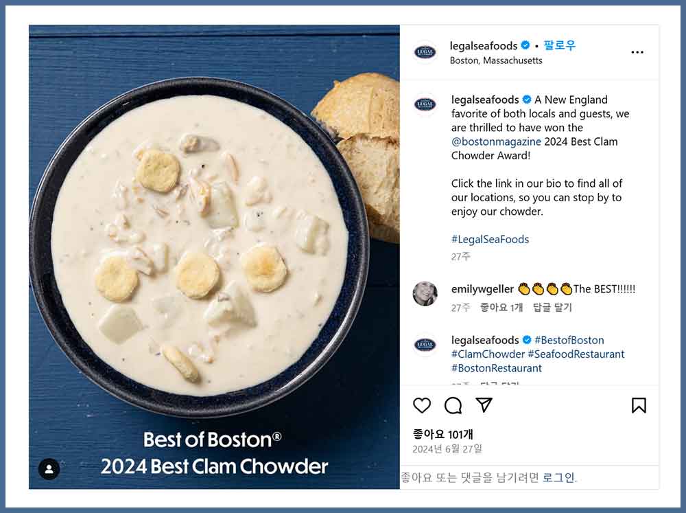View the 좋아요 101개 likes list
Image resolution: width=686 pixels, height=513 pixels.
(x=442, y=434)
